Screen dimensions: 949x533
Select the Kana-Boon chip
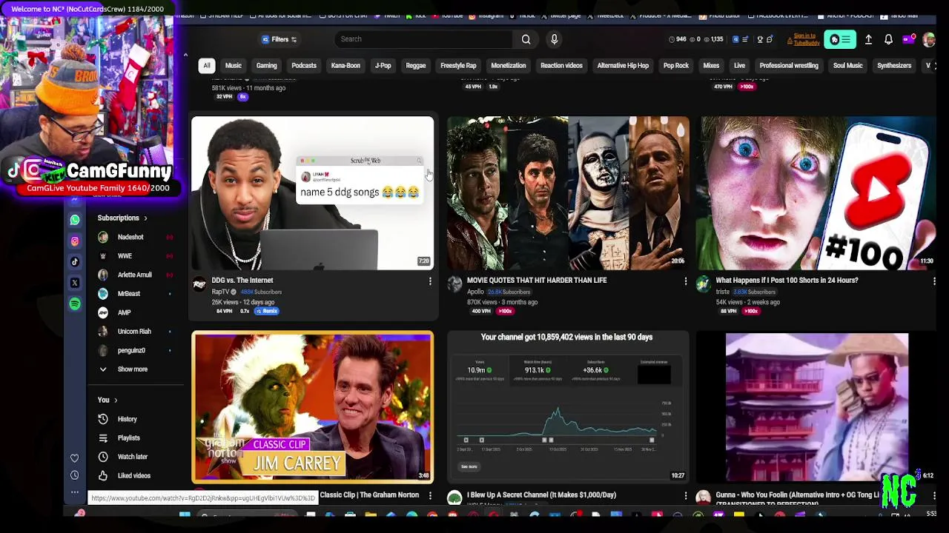[x=345, y=66]
